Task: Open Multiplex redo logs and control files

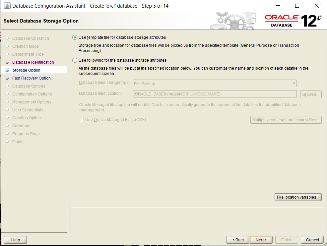Action: [x=286, y=120]
